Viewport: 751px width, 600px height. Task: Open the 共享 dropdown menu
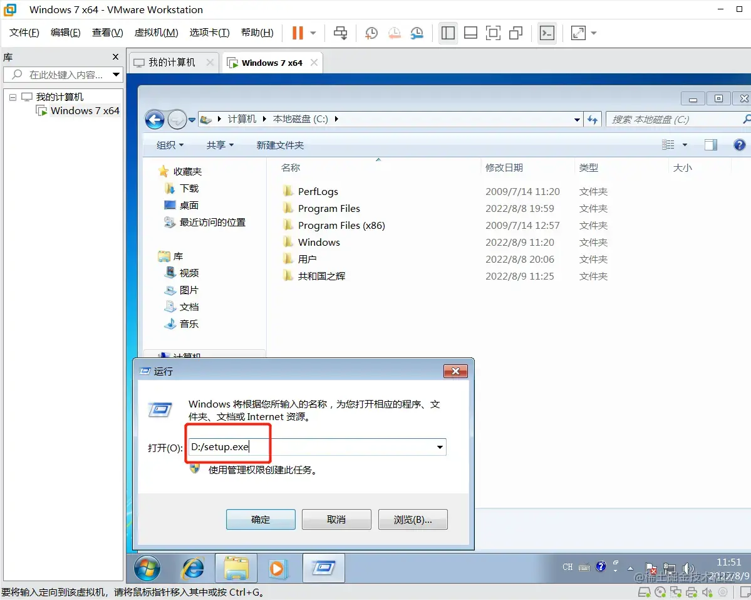point(220,145)
